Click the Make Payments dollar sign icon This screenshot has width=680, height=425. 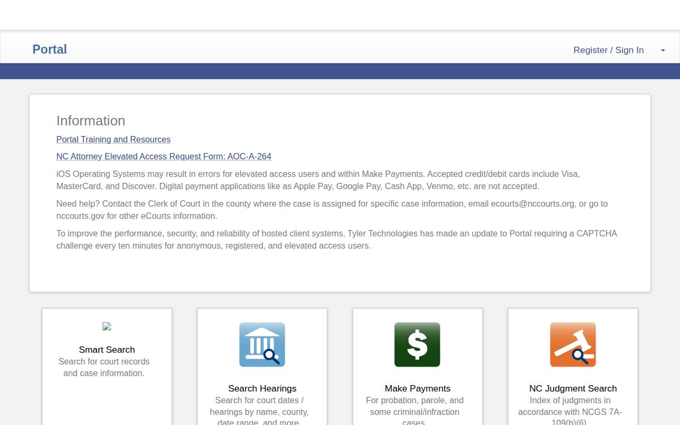(417, 344)
